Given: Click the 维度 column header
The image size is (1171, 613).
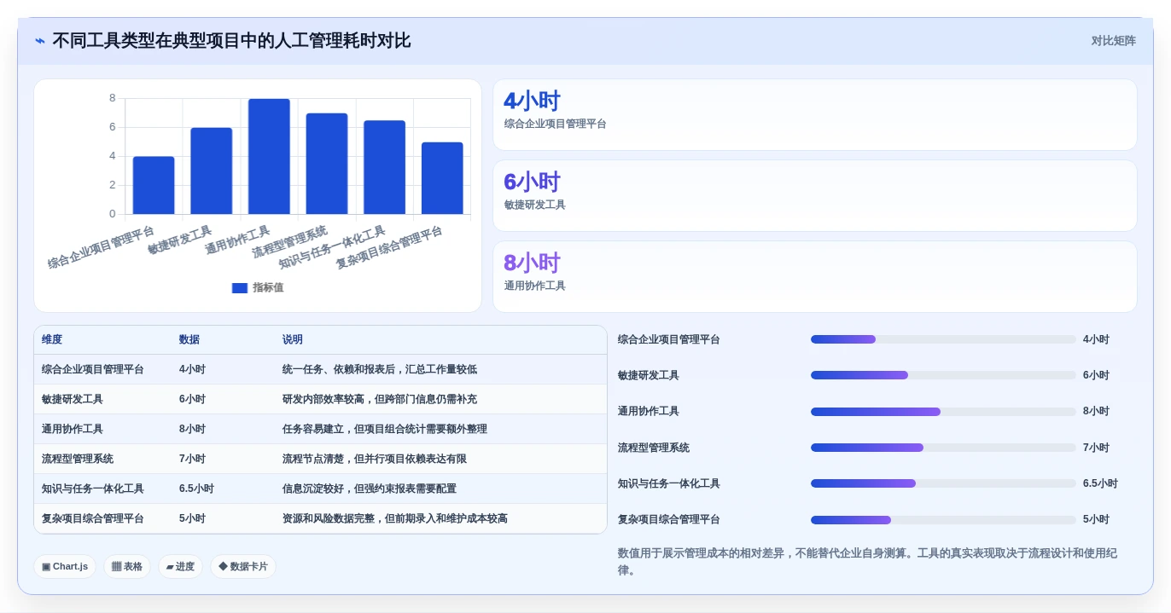Looking at the screenshot, I should (52, 339).
